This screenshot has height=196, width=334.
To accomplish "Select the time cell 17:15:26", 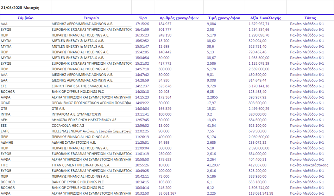I will click(142, 24).
